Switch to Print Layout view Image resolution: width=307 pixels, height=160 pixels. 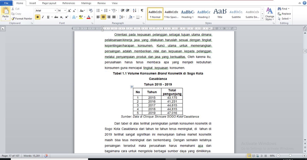[249, 156]
